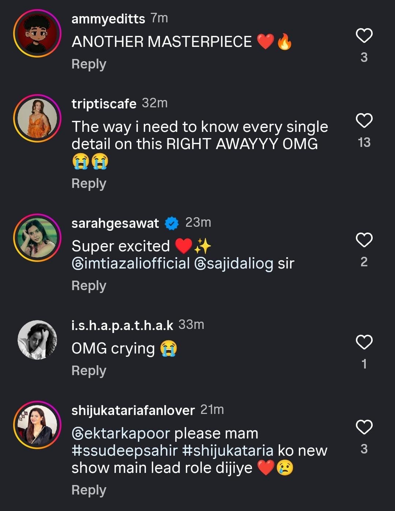Tap heart on OMG crying comment
Screen dimensions: 395x511
tap(364, 342)
